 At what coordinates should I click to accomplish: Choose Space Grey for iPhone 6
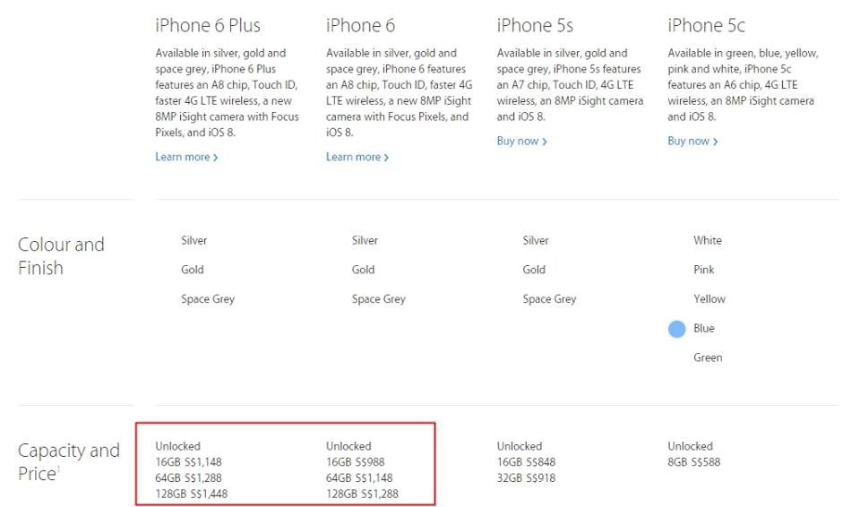pos(378,299)
